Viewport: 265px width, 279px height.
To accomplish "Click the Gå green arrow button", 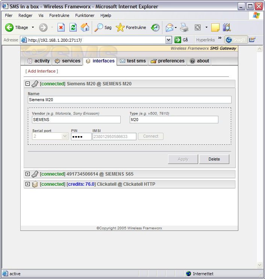I will pos(181,40).
